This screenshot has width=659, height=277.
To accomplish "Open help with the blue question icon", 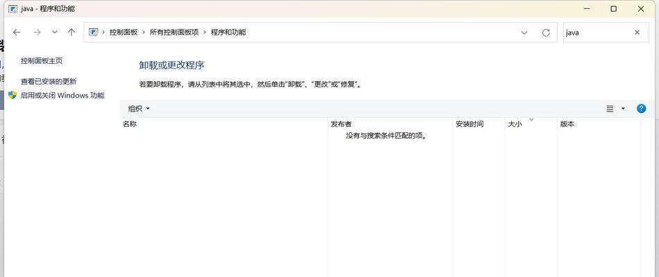I will [641, 109].
